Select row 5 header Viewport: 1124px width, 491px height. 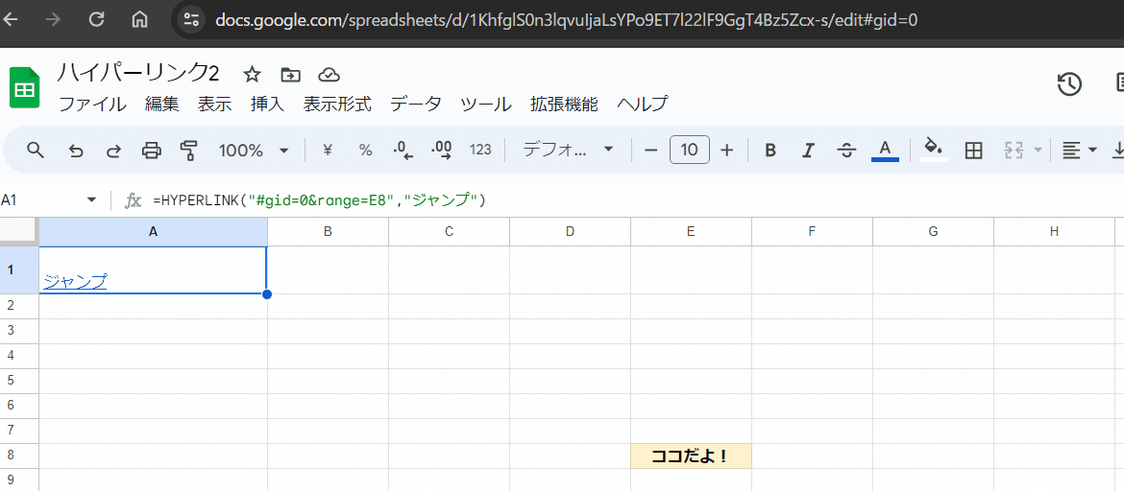[x=18, y=381]
